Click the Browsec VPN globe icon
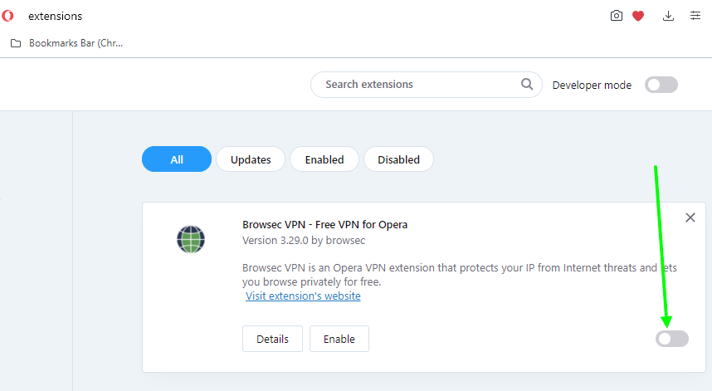 click(191, 239)
